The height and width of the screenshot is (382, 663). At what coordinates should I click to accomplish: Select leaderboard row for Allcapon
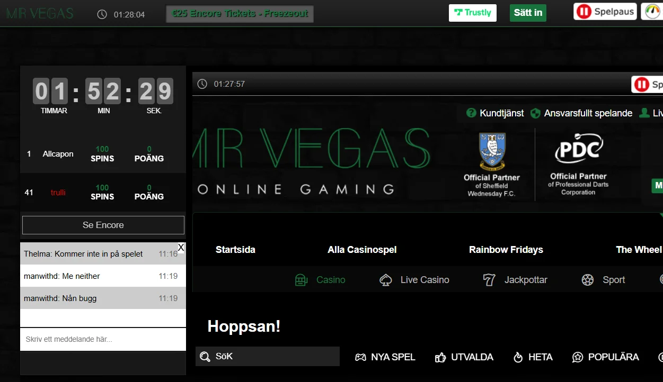[103, 154]
